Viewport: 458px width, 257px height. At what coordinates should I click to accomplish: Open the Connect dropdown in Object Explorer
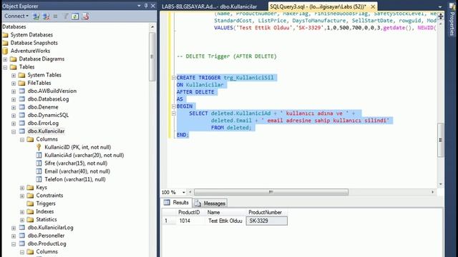coord(16,16)
